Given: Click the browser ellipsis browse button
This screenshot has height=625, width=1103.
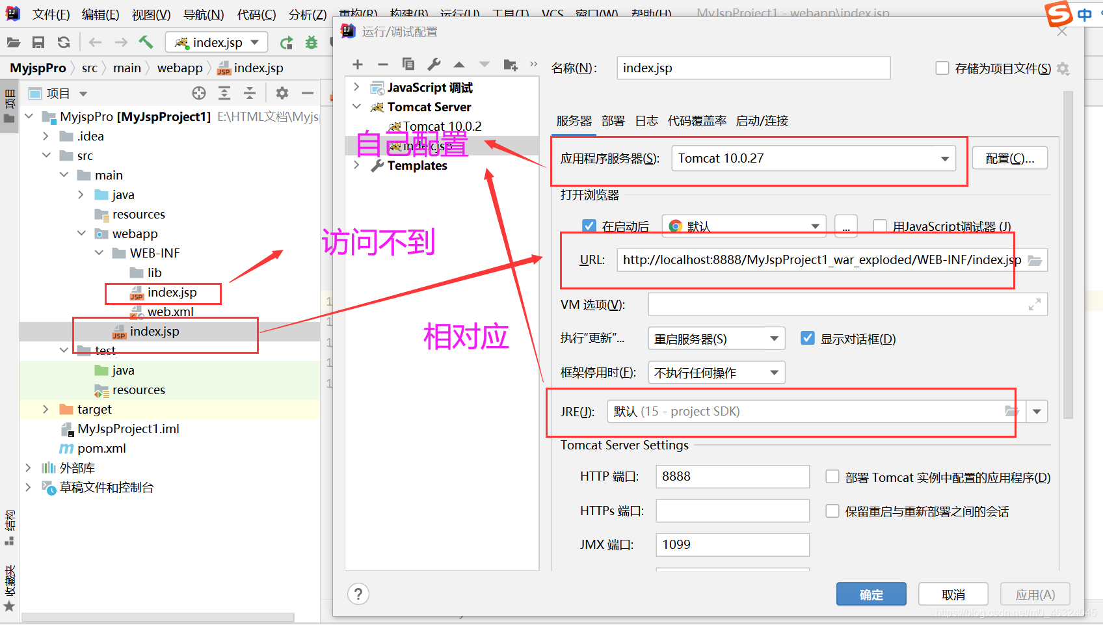Looking at the screenshot, I should pyautogui.click(x=846, y=226).
